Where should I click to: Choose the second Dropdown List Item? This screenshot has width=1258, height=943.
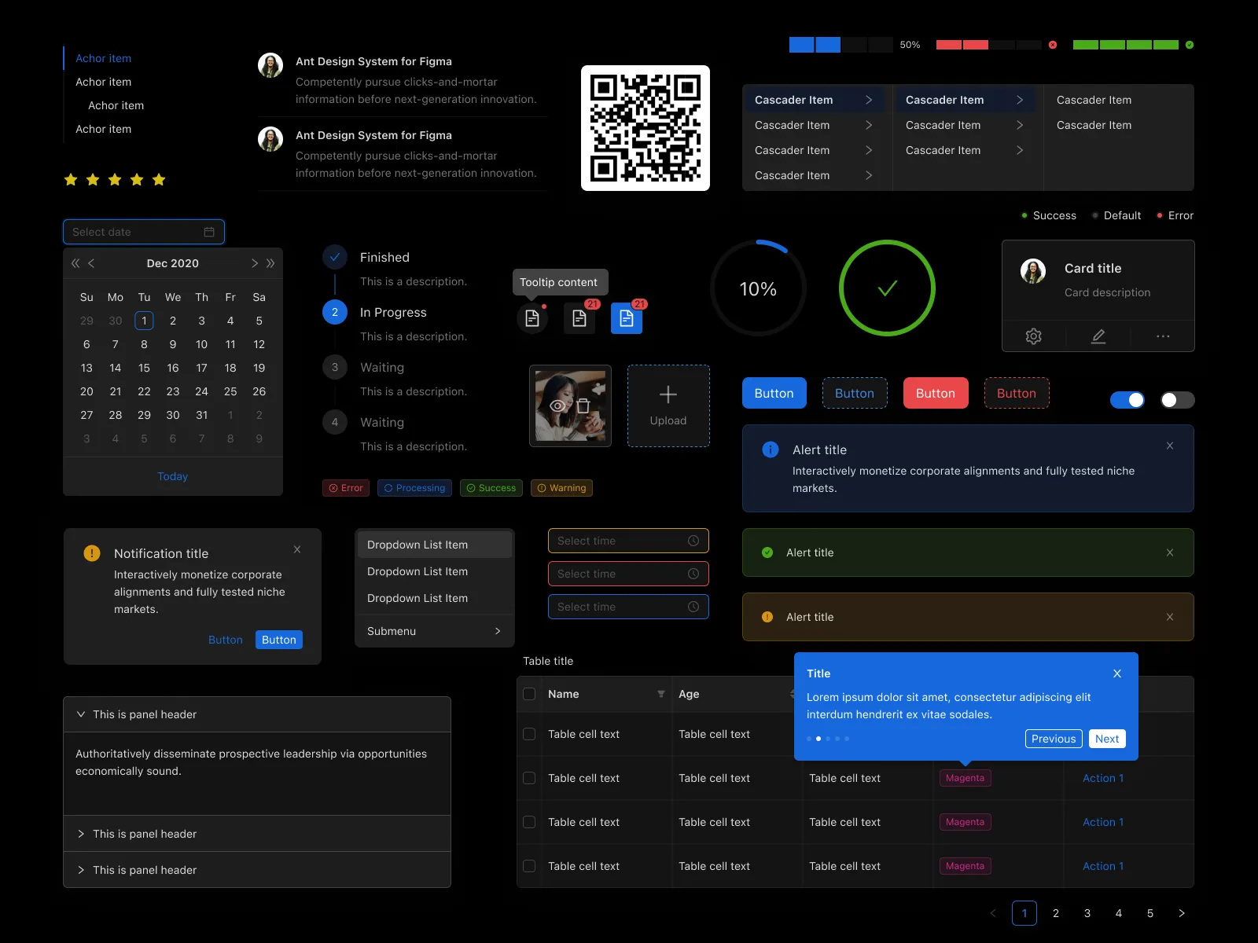[417, 571]
